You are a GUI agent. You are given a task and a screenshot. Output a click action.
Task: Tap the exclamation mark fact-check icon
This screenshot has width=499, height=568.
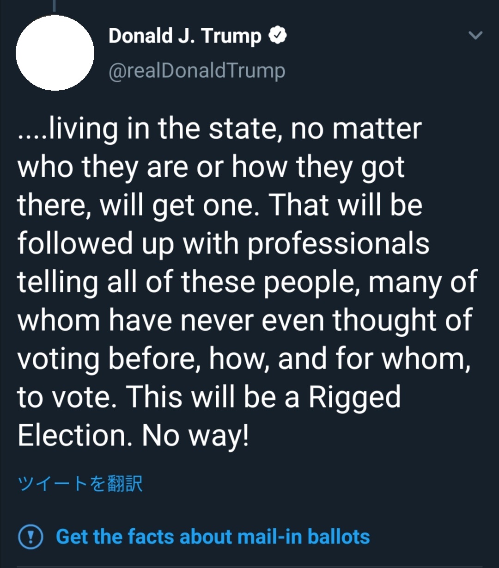pyautogui.click(x=30, y=537)
